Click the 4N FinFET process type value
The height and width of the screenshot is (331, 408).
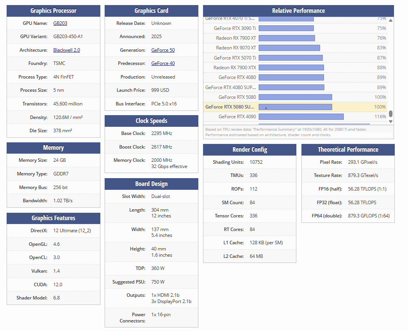[63, 77]
